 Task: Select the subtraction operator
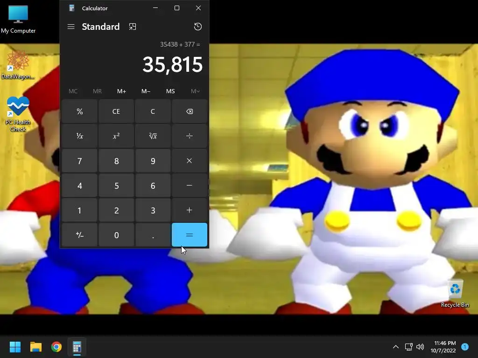pos(190,186)
